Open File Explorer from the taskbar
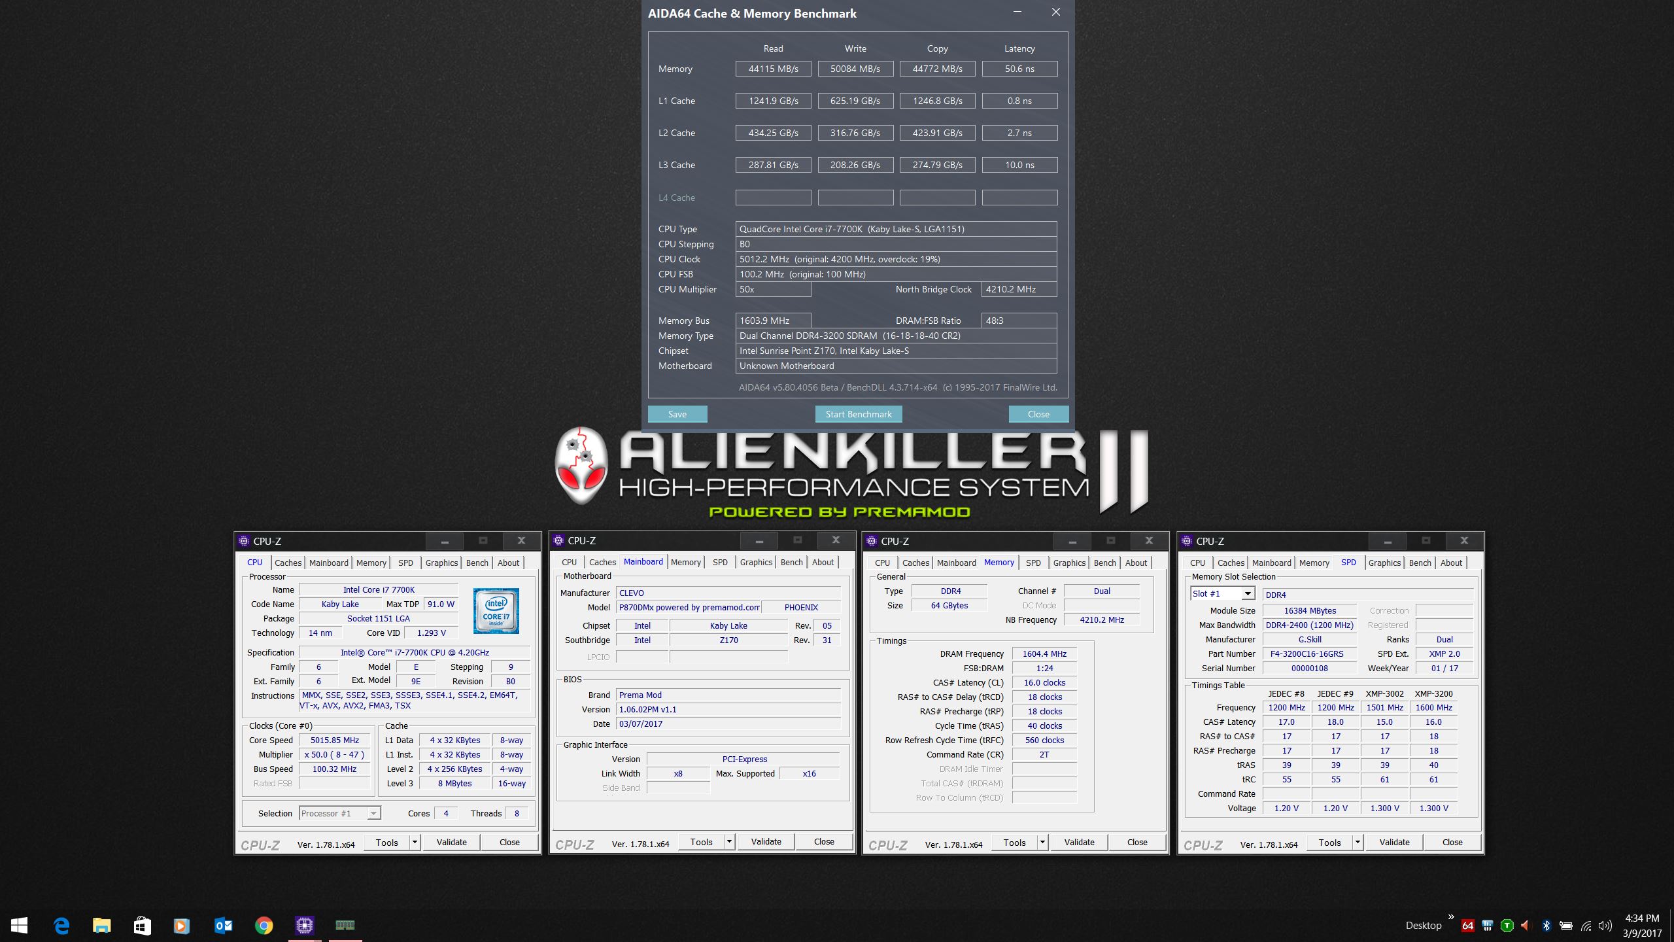The width and height of the screenshot is (1674, 942). click(101, 925)
